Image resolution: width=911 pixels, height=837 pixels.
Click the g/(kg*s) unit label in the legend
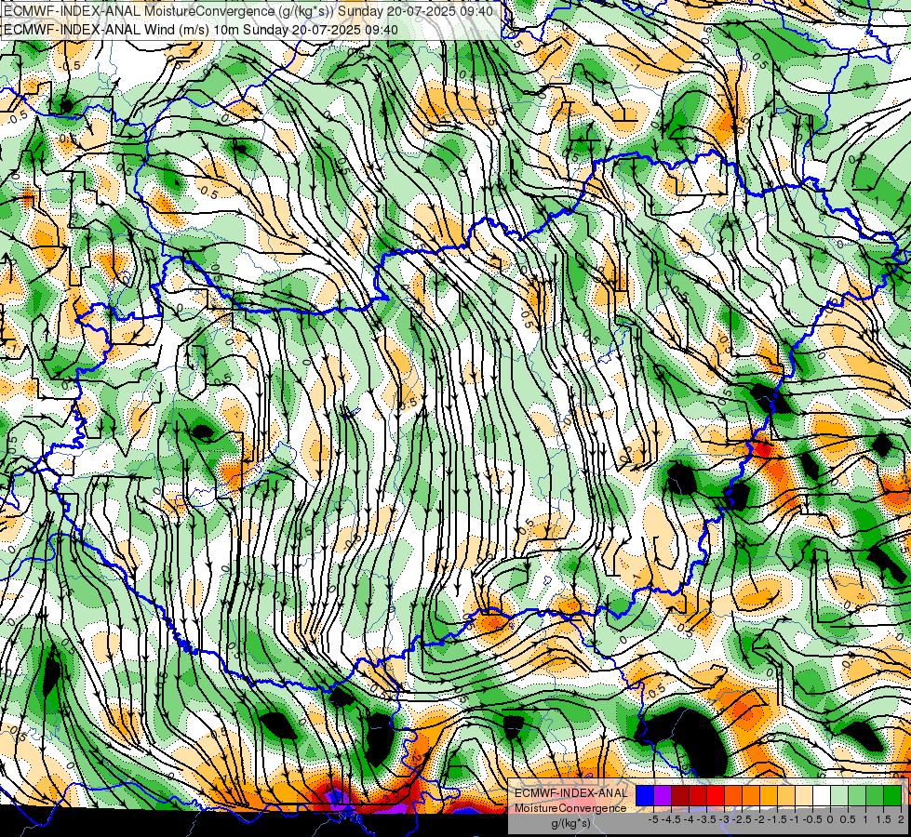coord(570,823)
